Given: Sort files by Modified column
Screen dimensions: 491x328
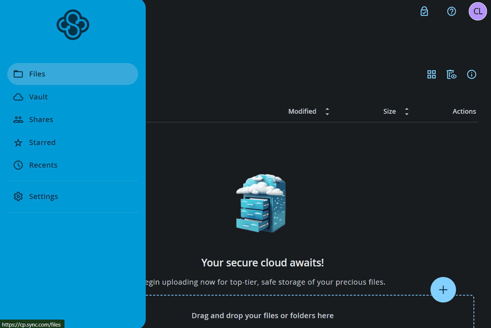Looking at the screenshot, I should pyautogui.click(x=302, y=112).
